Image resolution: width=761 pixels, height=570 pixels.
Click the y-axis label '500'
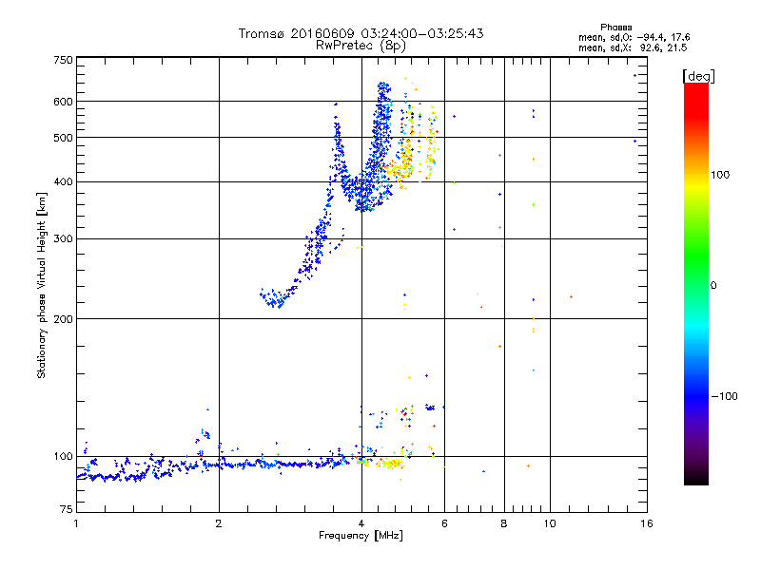pyautogui.click(x=64, y=138)
